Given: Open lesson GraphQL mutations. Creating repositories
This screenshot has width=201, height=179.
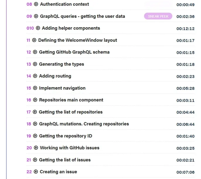Looking at the screenshot, I should [84, 124].
